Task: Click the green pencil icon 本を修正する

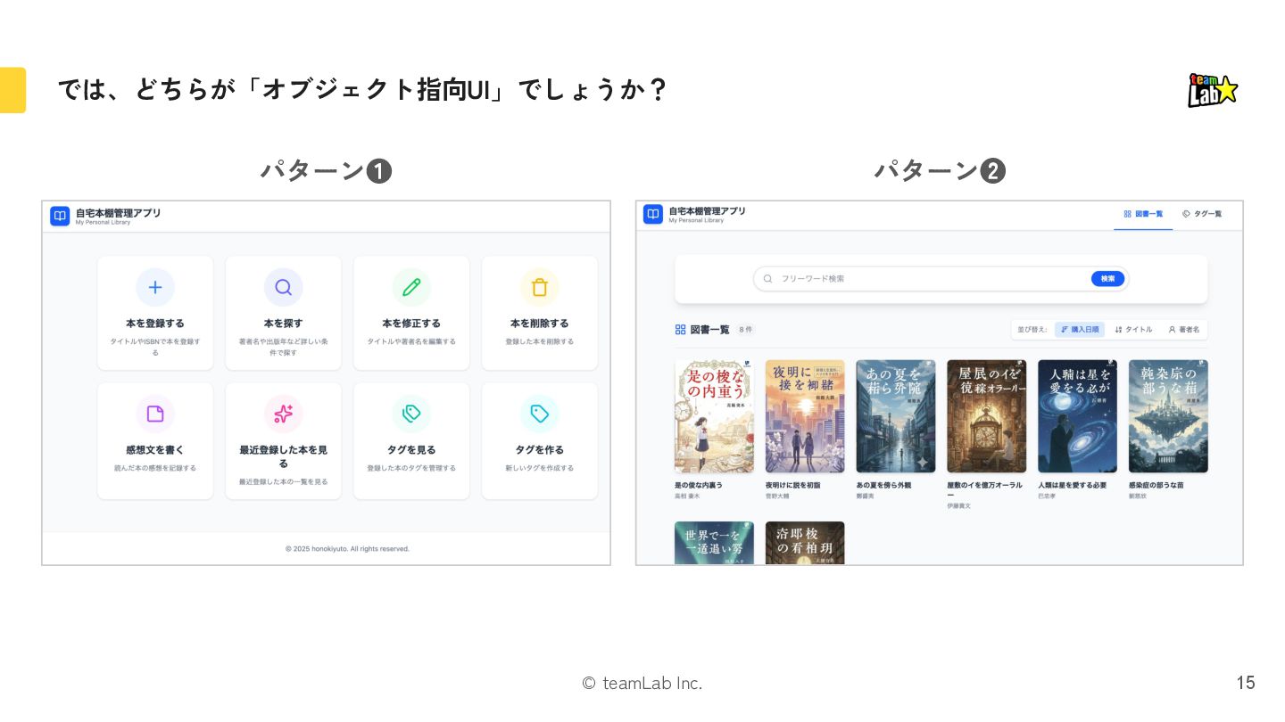Action: point(411,287)
